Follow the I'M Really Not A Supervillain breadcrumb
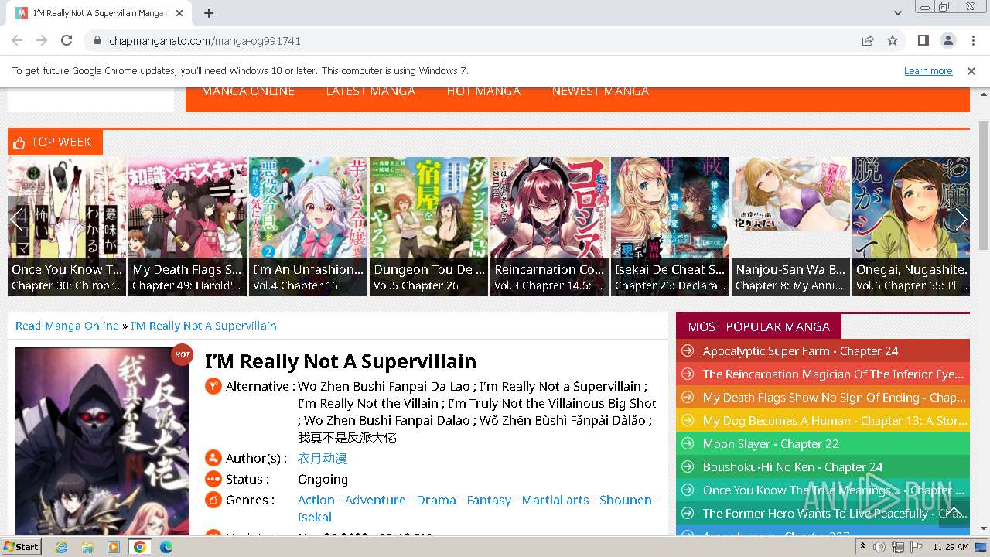This screenshot has height=557, width=990. pyautogui.click(x=203, y=326)
